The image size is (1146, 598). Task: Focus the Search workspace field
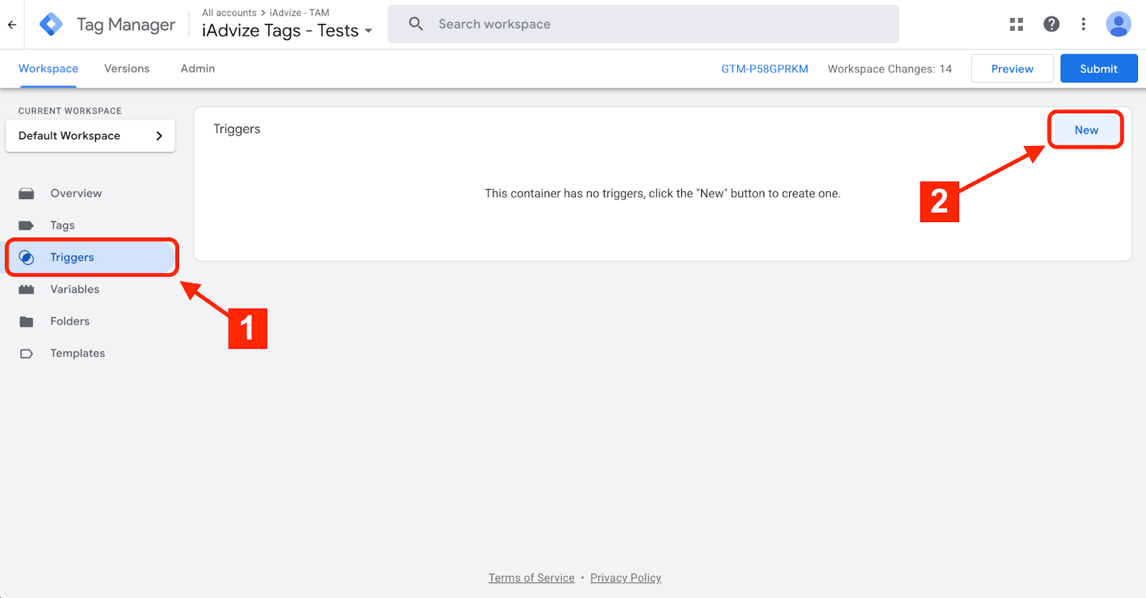pos(645,24)
